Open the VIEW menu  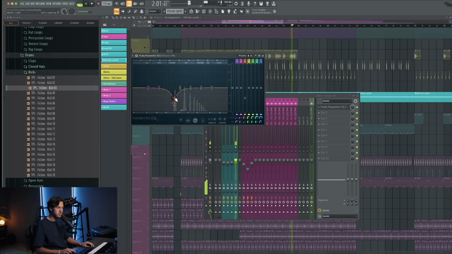click(49, 4)
